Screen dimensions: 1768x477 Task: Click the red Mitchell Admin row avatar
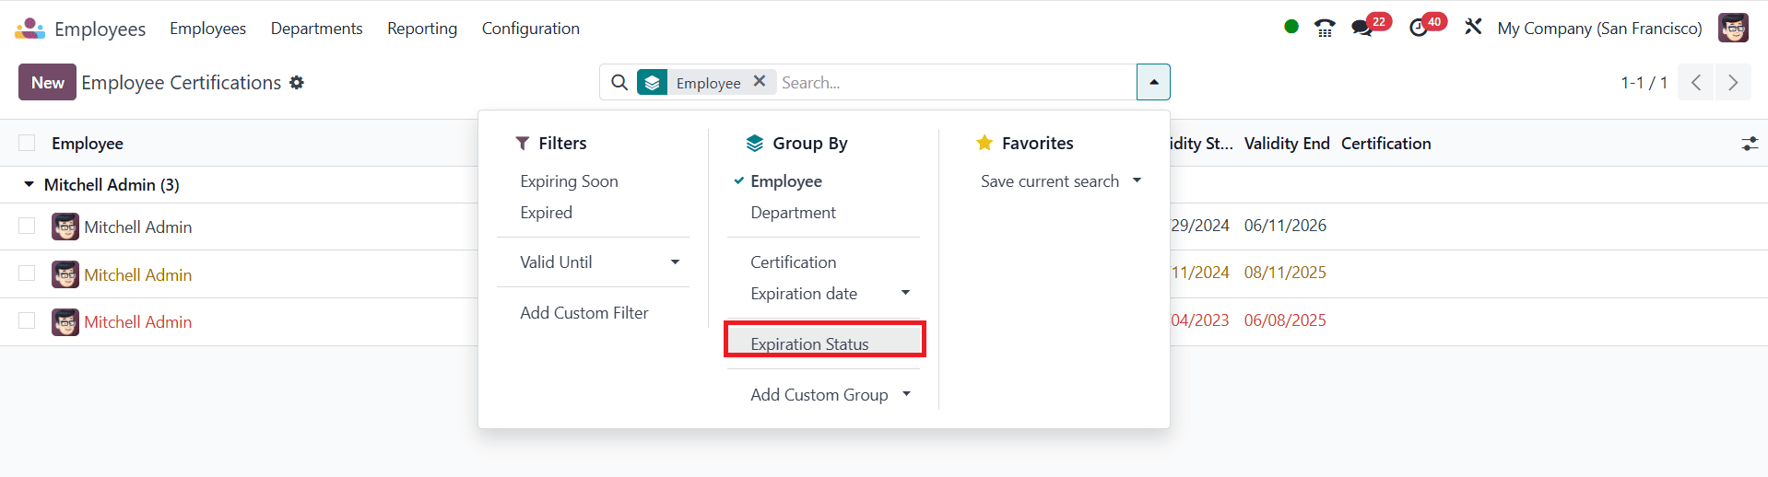tap(65, 322)
